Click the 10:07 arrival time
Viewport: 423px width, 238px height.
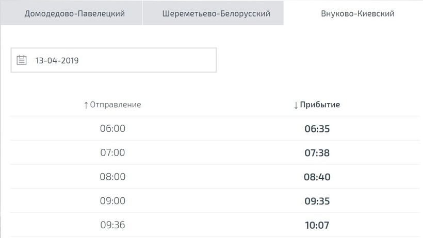tap(317, 226)
